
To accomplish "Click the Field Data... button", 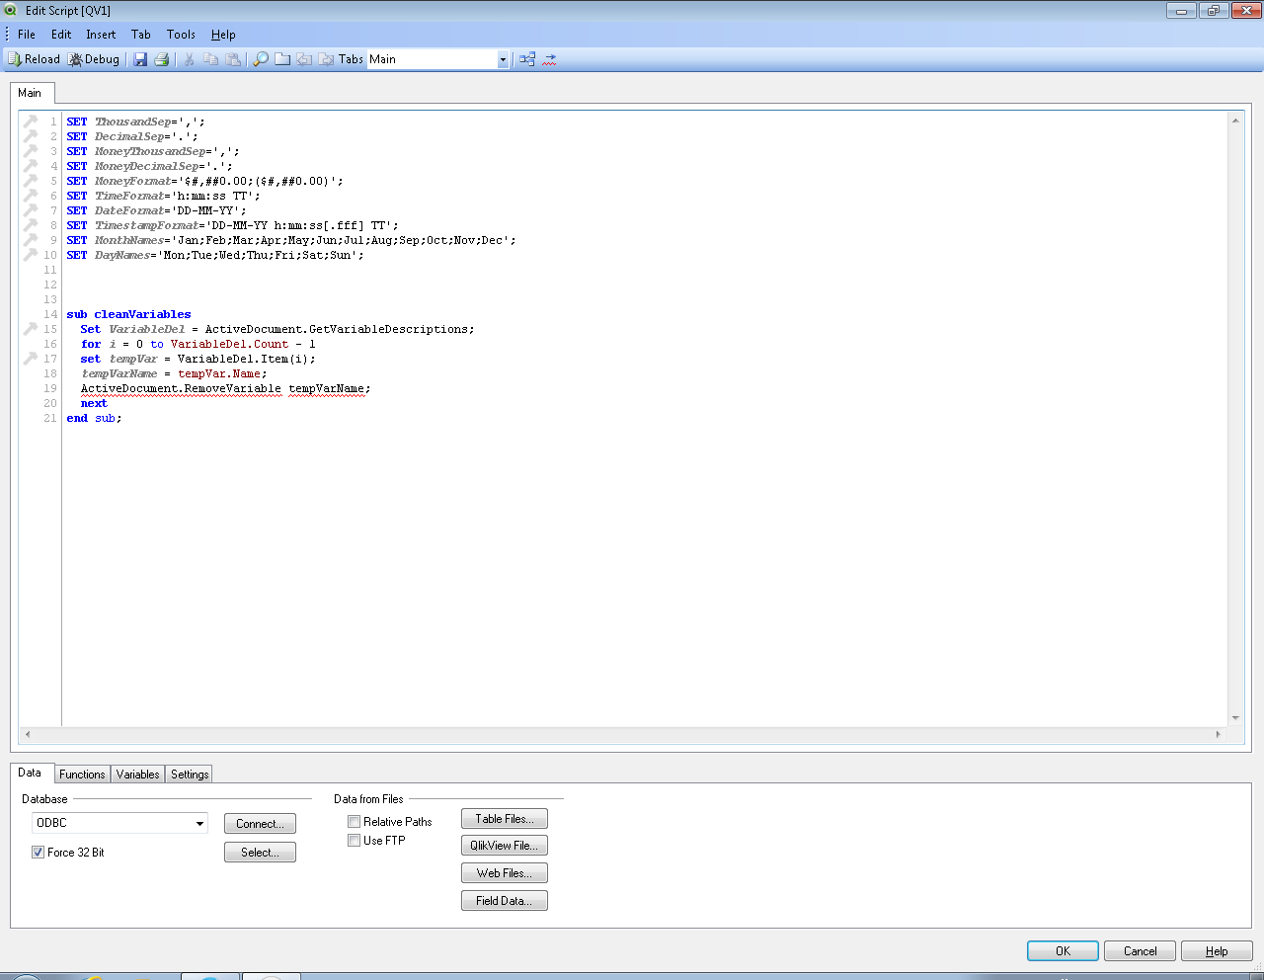I will click(x=505, y=901).
